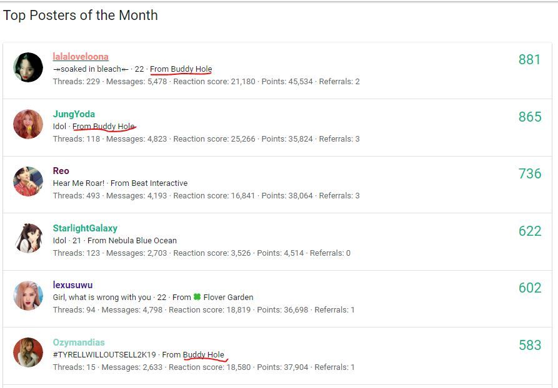Click lexusuwu's post count 602

[530, 288]
